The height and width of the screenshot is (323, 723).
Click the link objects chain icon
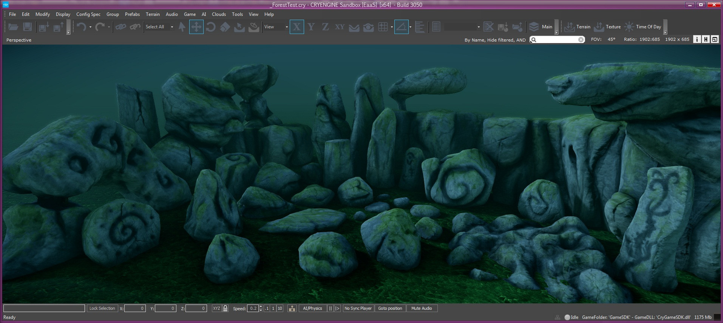click(x=121, y=27)
